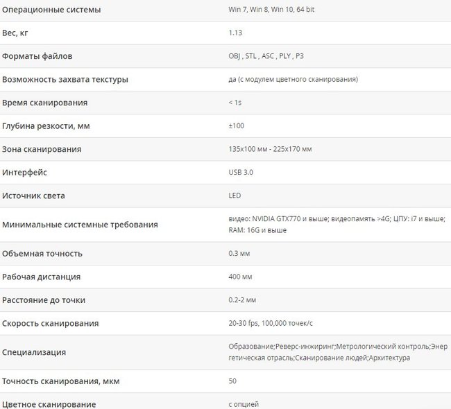Click the 'Специализация' row label
451x409 pixels.
(x=34, y=352)
